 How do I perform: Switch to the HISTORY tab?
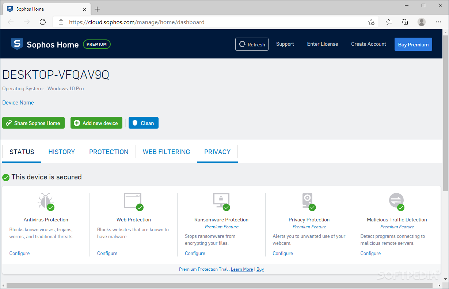pos(62,152)
